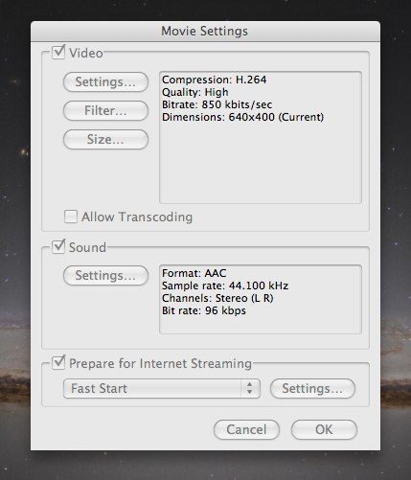The height and width of the screenshot is (480, 411).
Task: Open the Internet Streaming Settings… button
Action: click(312, 389)
